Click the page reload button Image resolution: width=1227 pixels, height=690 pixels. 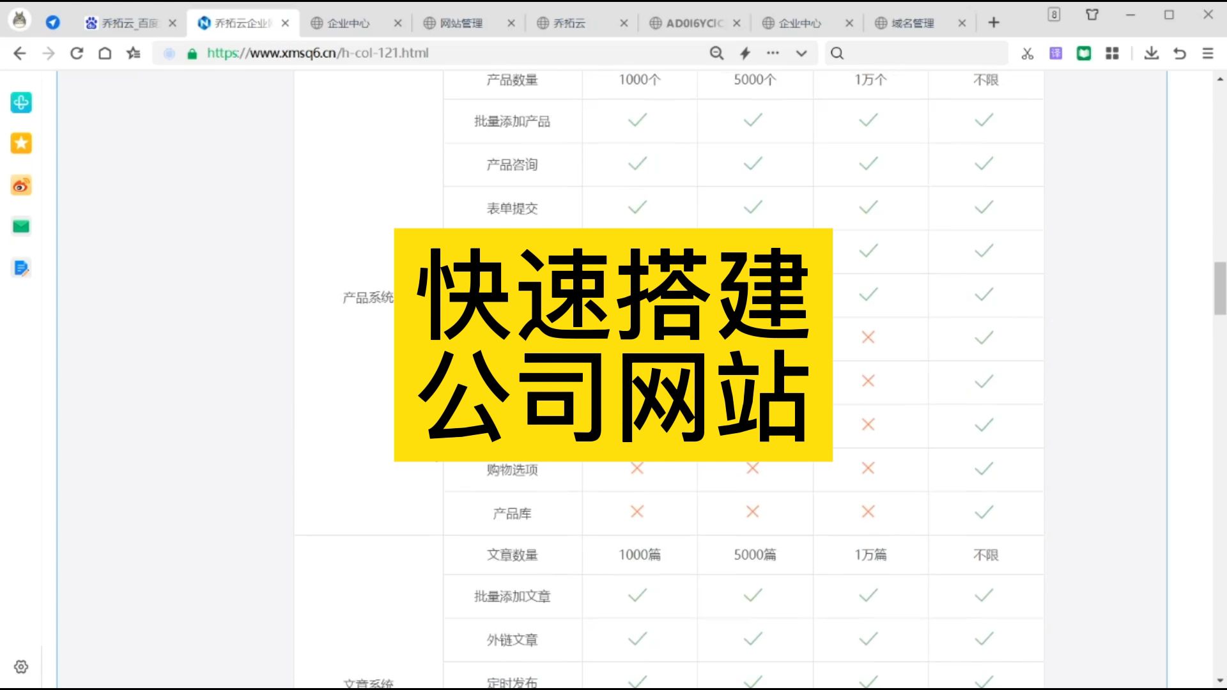pyautogui.click(x=77, y=53)
